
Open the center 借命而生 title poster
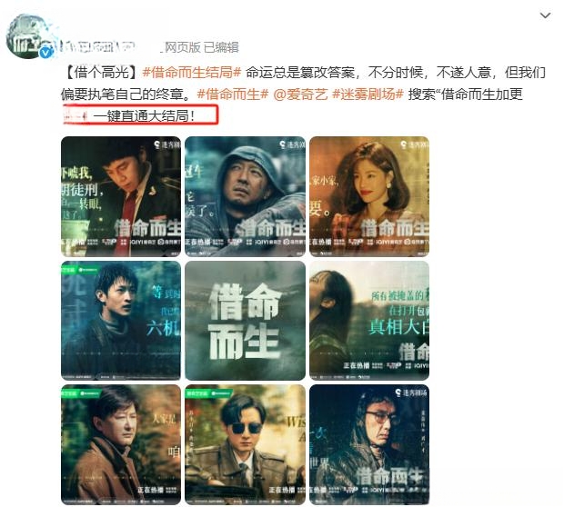click(245, 321)
